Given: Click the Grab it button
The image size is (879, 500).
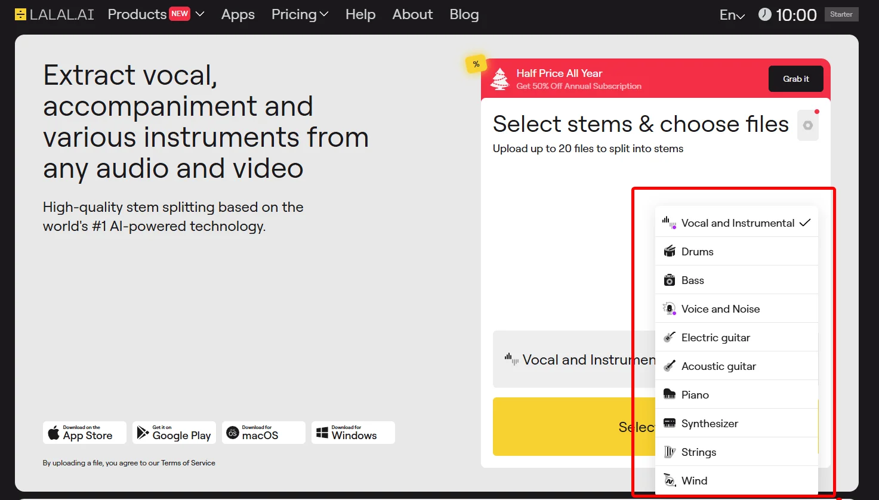Looking at the screenshot, I should 796,79.
